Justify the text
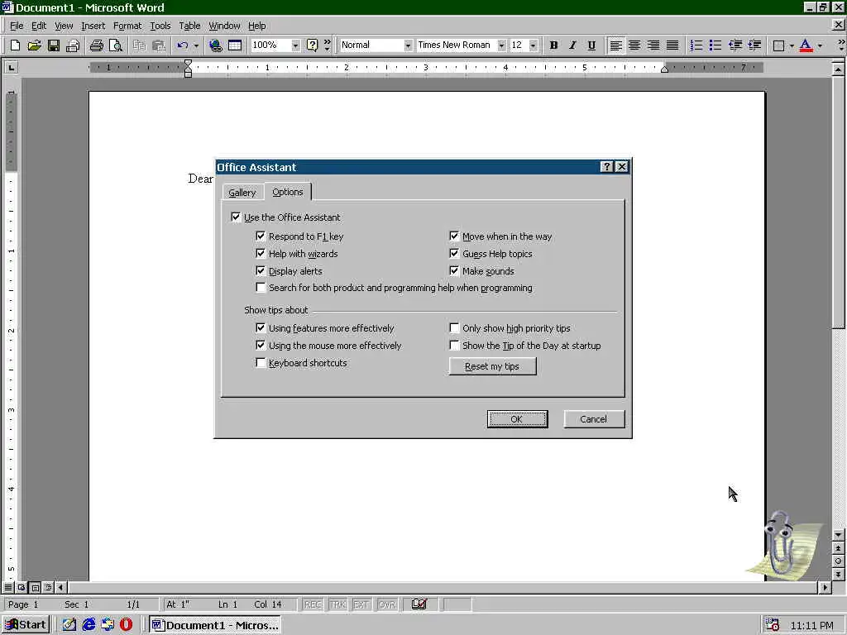This screenshot has height=635, width=847. pyautogui.click(x=672, y=45)
